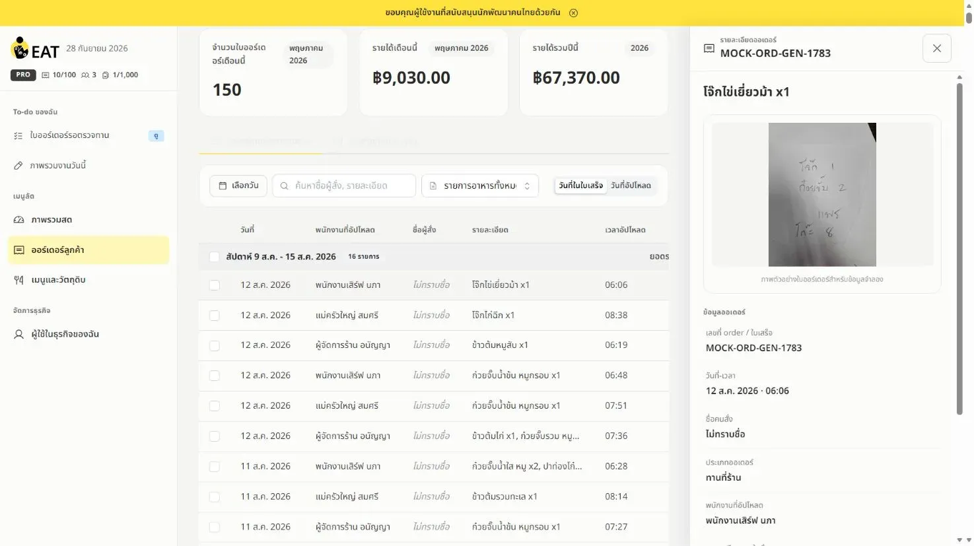Tick the checkbox for ข้าวต้มหมูสับ x1 row

pos(214,345)
